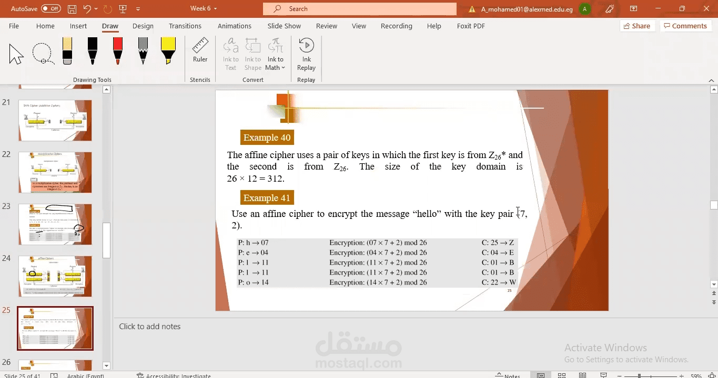Click the Redo icon
Screen dimensions: 718x378
[107, 9]
